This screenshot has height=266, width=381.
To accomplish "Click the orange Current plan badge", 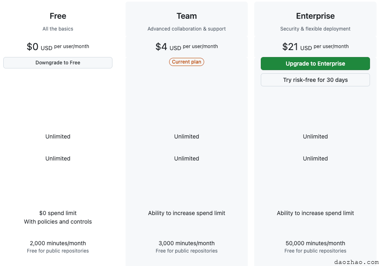I will point(187,62).
